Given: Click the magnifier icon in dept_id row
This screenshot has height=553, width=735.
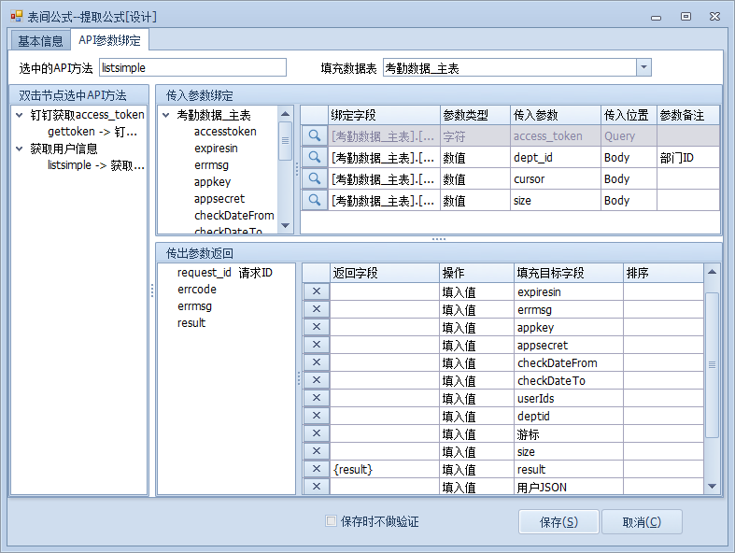Looking at the screenshot, I should (315, 158).
